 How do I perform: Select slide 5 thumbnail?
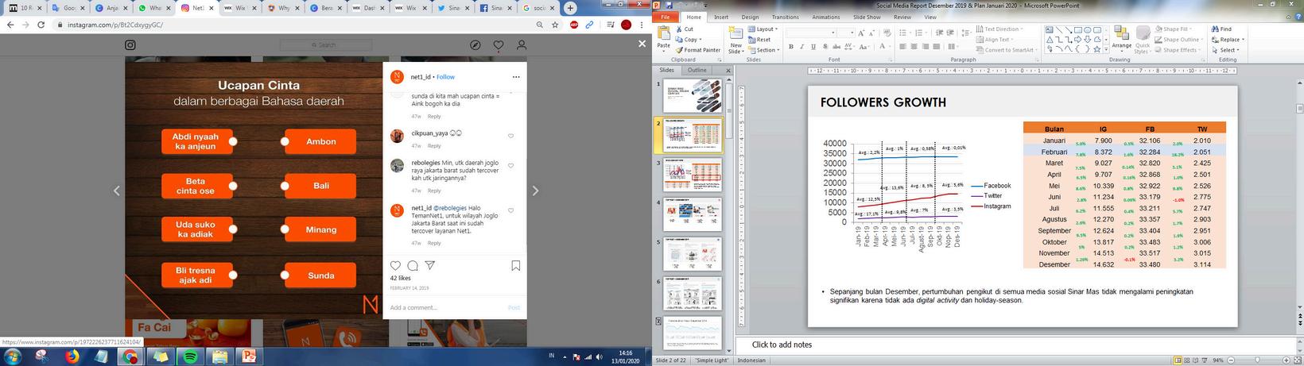[x=693, y=253]
